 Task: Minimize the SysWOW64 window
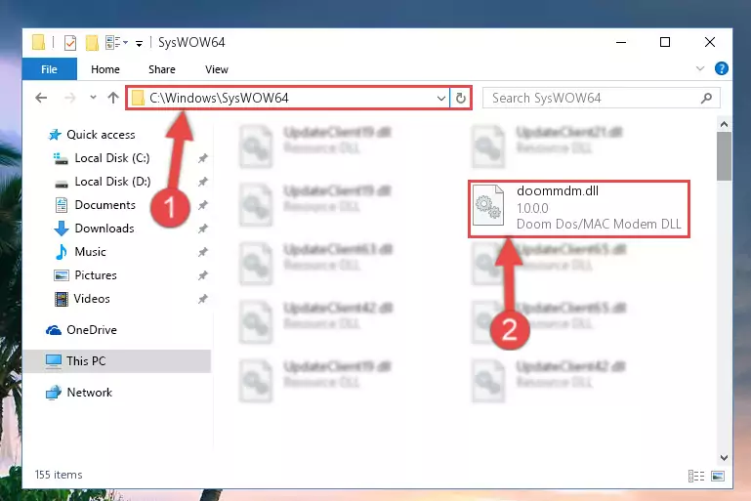point(621,42)
